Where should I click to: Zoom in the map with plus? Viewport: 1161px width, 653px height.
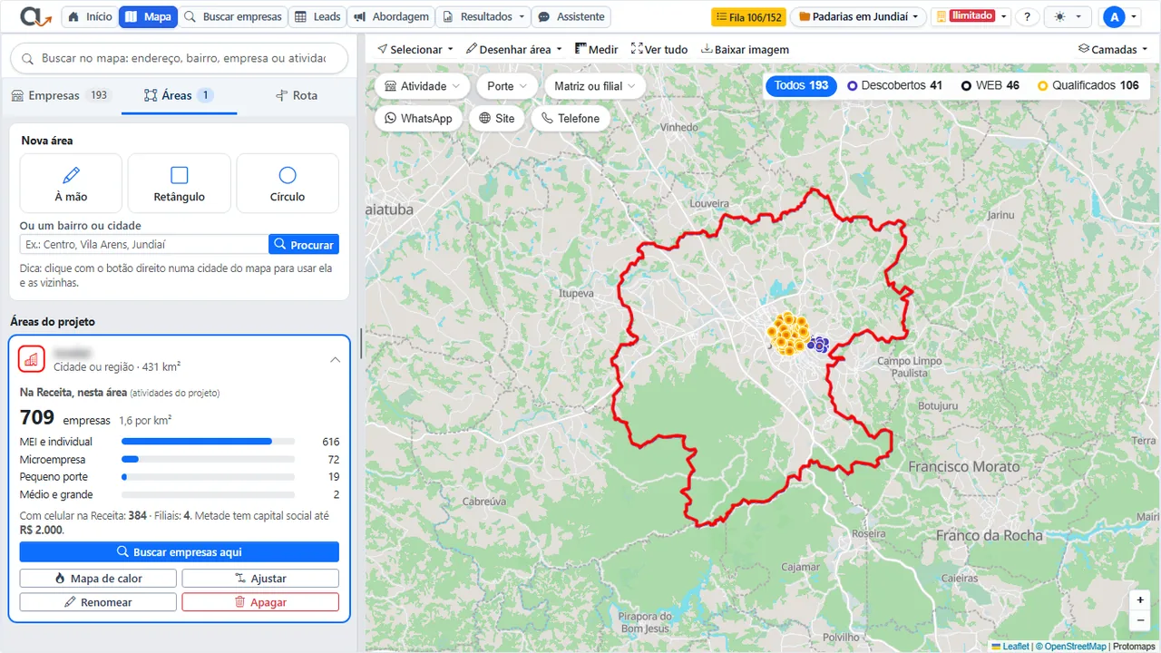click(x=1140, y=600)
